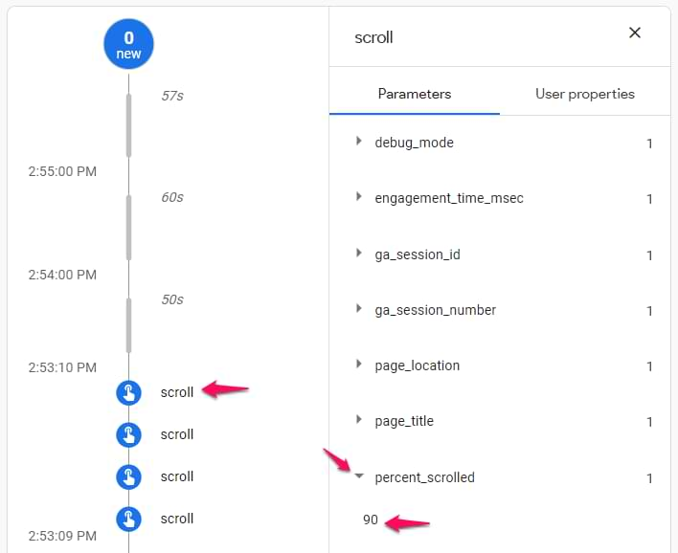Select the Parameters tab
The image size is (678, 553).
(x=415, y=94)
